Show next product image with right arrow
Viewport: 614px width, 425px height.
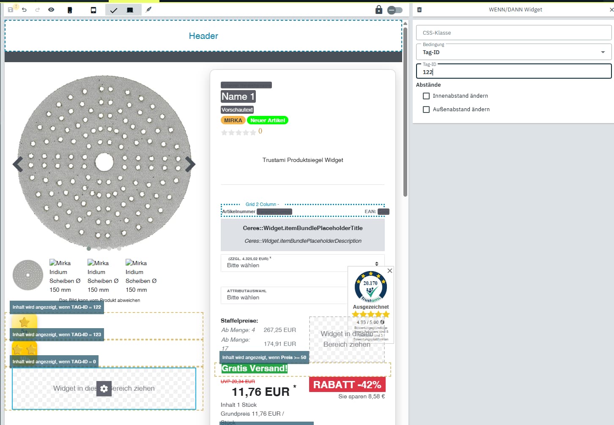pos(190,164)
